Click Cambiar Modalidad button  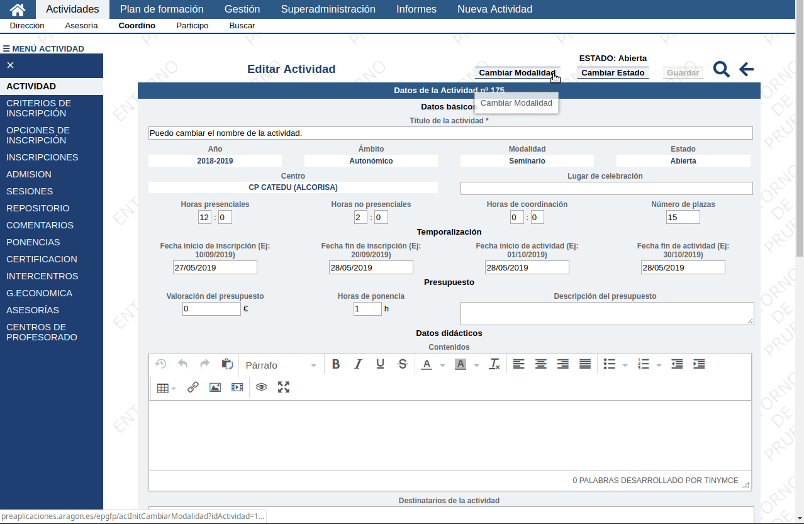click(x=517, y=72)
